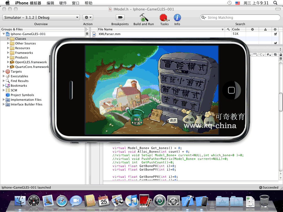Toggle target checkbox for XMLParser.mm
The height and width of the screenshot is (212, 283).
275,34
